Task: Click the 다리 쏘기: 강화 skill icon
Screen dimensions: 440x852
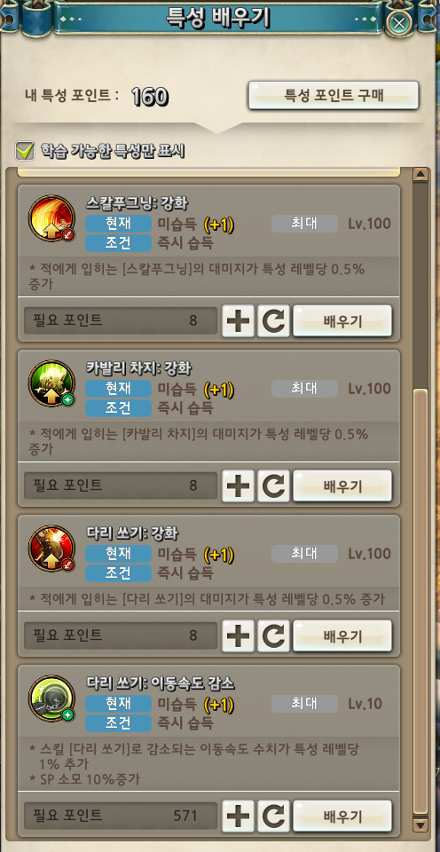Action: [51, 548]
